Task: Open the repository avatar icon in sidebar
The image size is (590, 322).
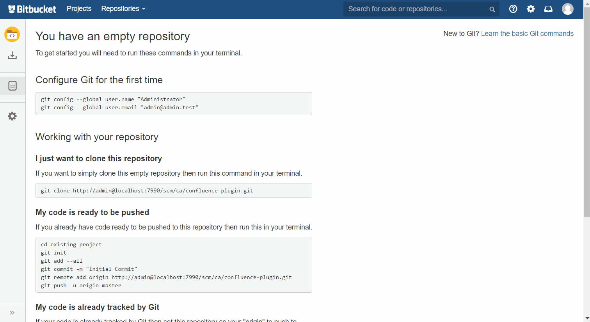Action: [x=12, y=34]
